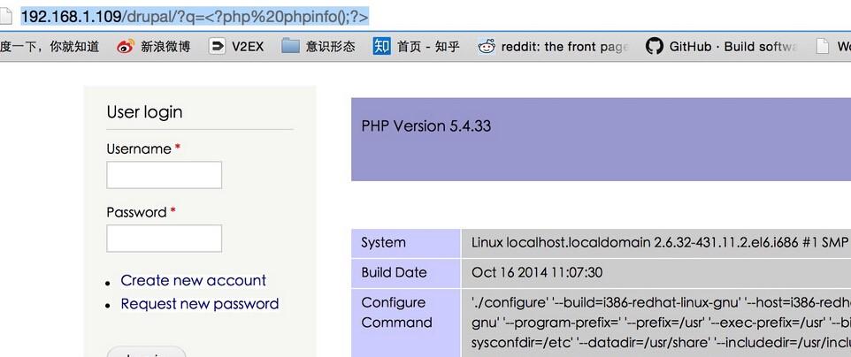
Task: Open the 意识形态 bookmarks folder icon
Action: point(290,47)
